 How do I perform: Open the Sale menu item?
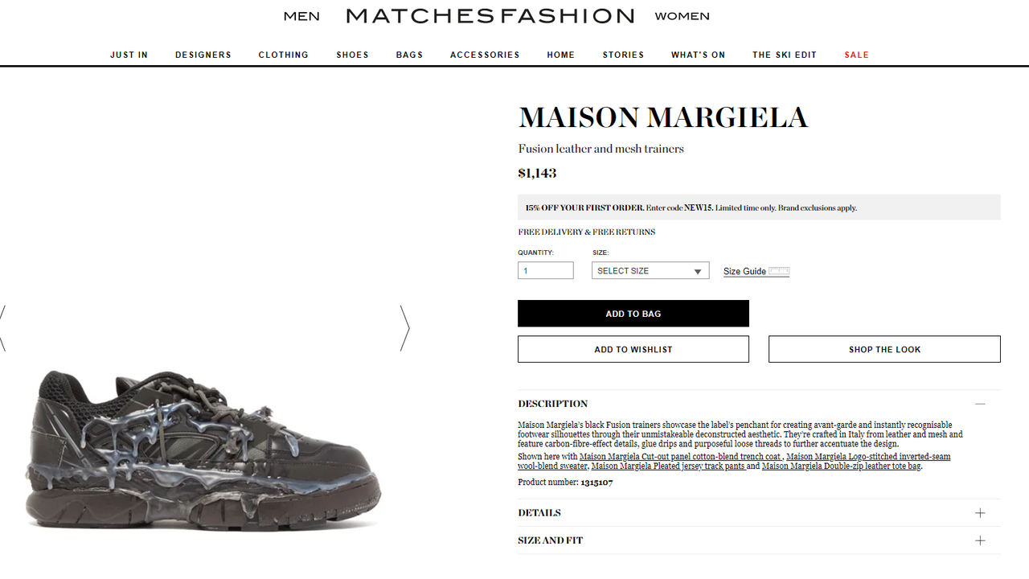click(x=856, y=55)
